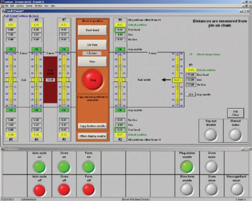The height and width of the screenshot is (201, 252).
Task: Activate the green Form on button
Action: [x=88, y=167]
